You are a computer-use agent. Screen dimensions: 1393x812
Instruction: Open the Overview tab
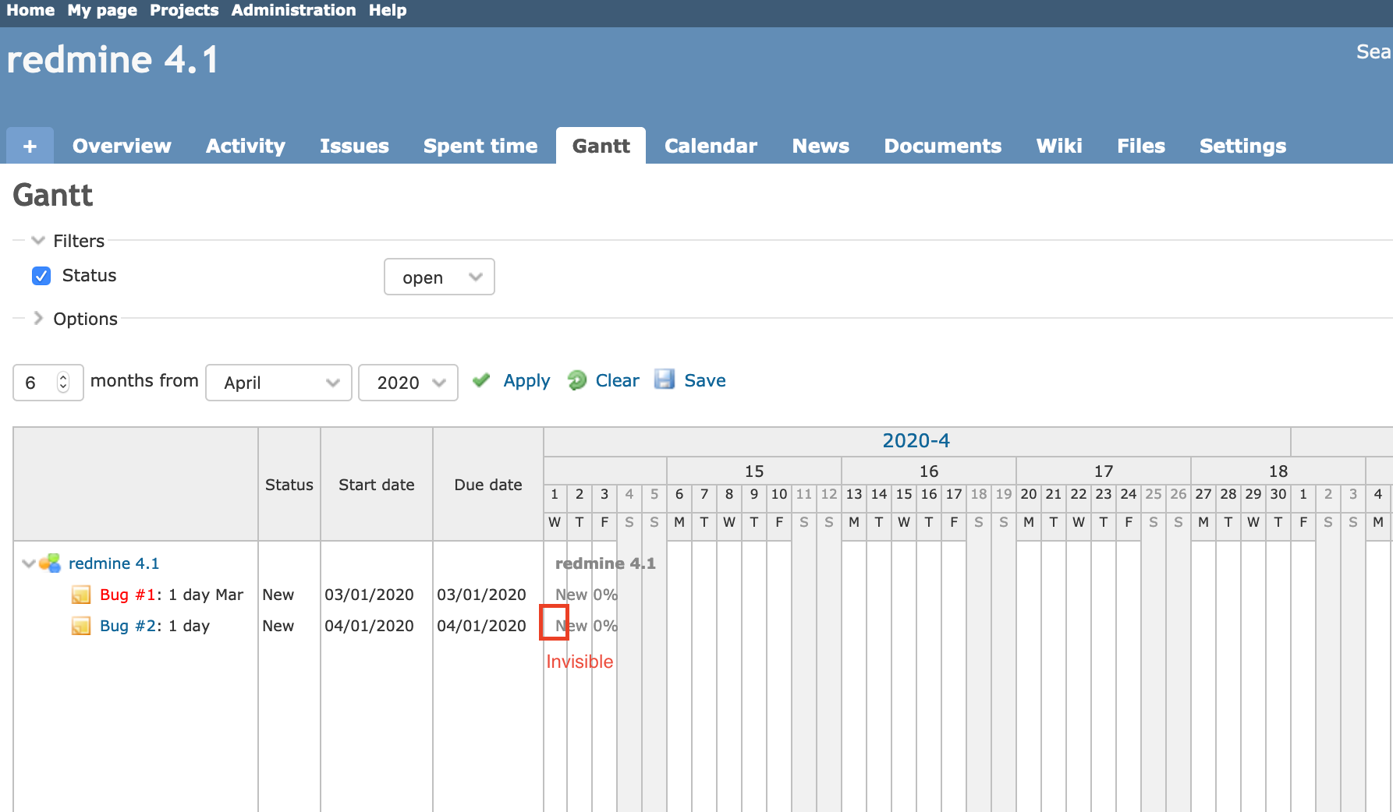click(x=122, y=146)
